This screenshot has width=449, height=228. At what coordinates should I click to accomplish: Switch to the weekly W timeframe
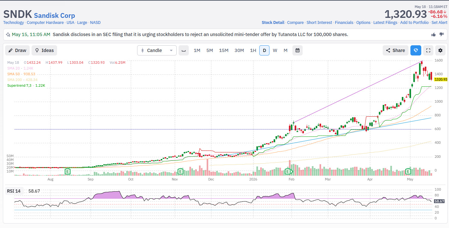275,50
